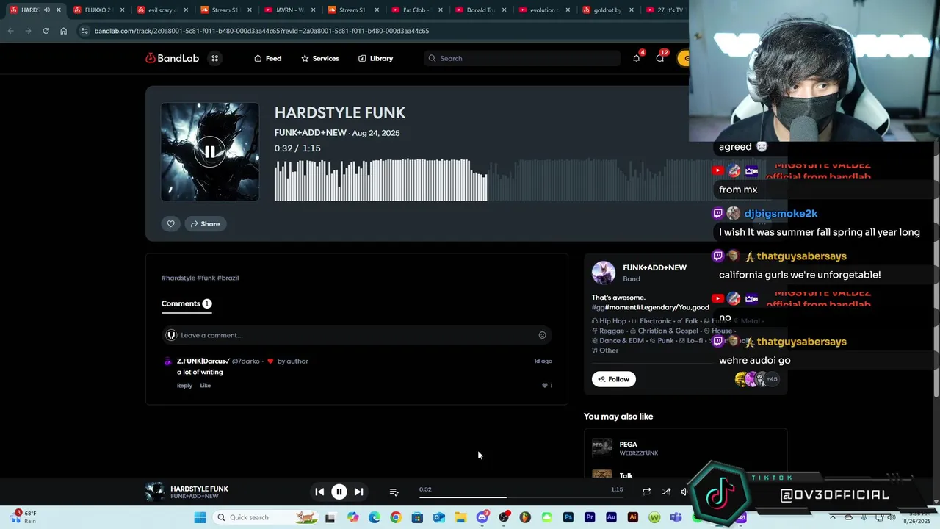Open notifications bell with 4 alerts
The width and height of the screenshot is (940, 529).
[636, 58]
